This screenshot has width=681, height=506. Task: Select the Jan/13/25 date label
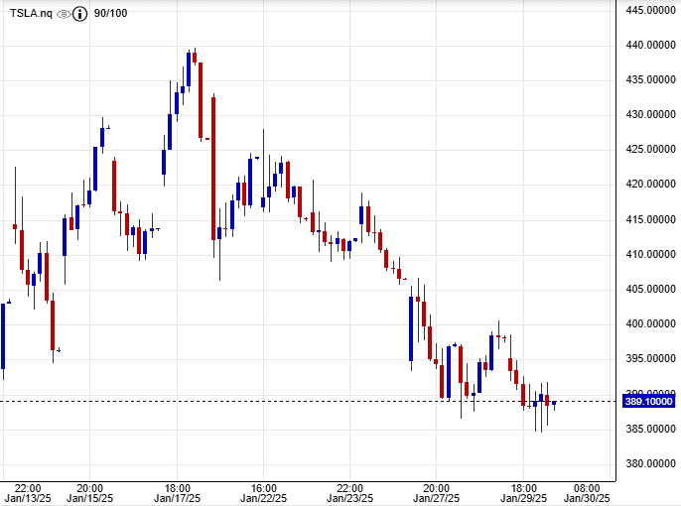[x=28, y=498]
